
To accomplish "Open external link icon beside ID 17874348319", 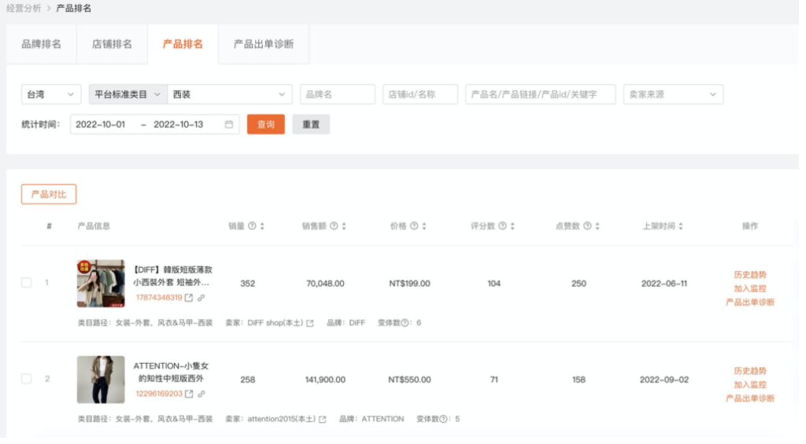I will [x=189, y=298].
